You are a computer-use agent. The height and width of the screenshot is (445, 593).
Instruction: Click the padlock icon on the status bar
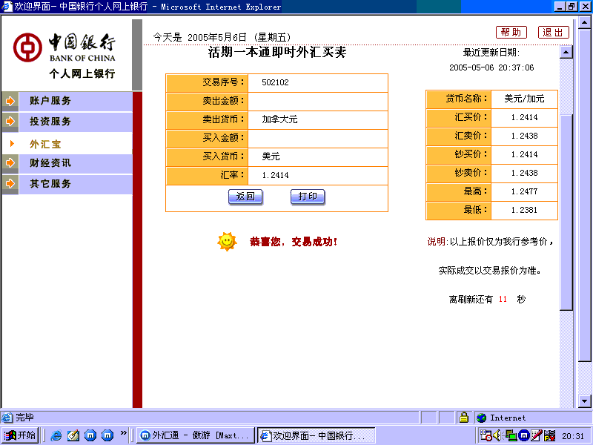(x=463, y=418)
